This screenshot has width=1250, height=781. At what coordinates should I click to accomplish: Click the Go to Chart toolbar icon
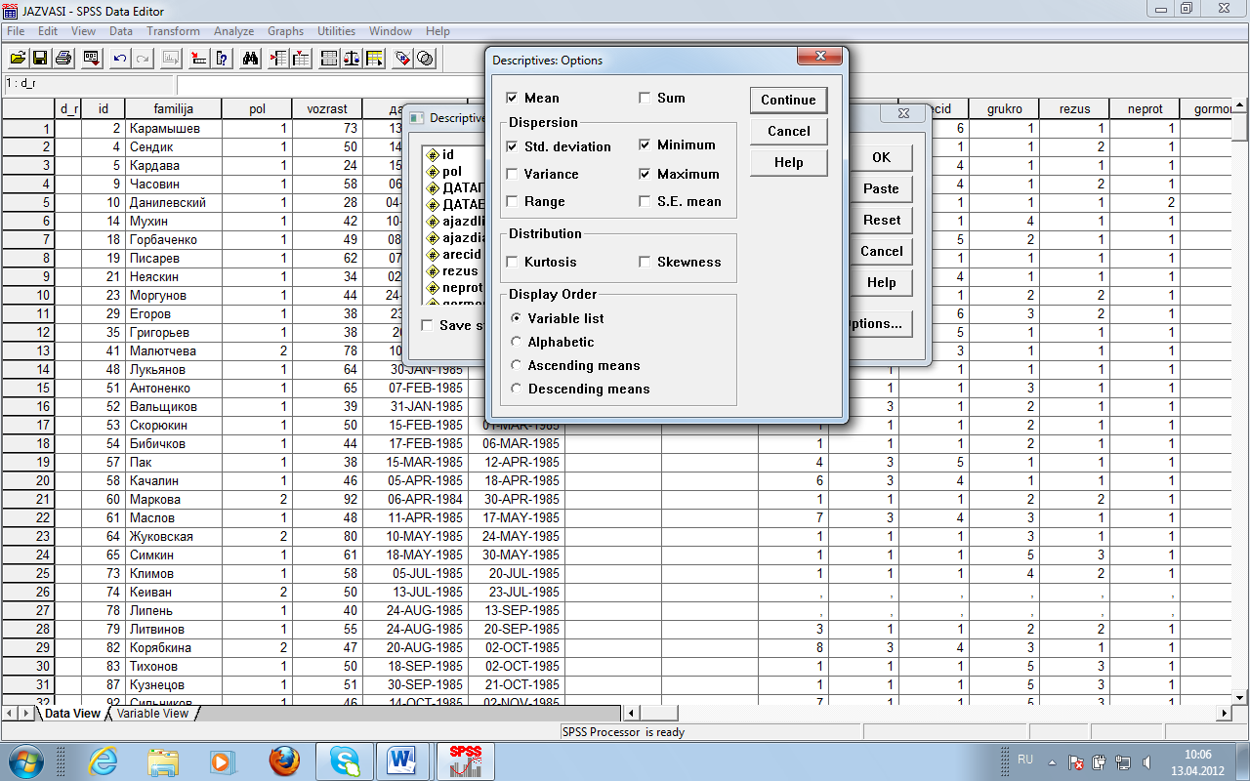pyautogui.click(x=171, y=59)
